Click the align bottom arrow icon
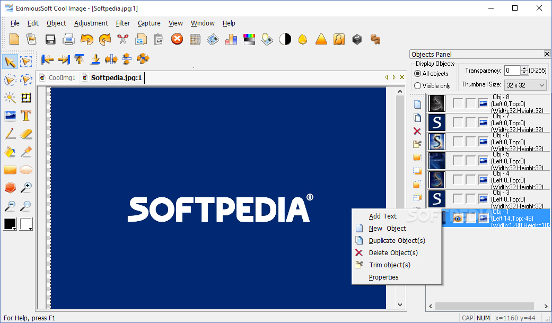Screen dimensions: 552x323 (x=95, y=59)
